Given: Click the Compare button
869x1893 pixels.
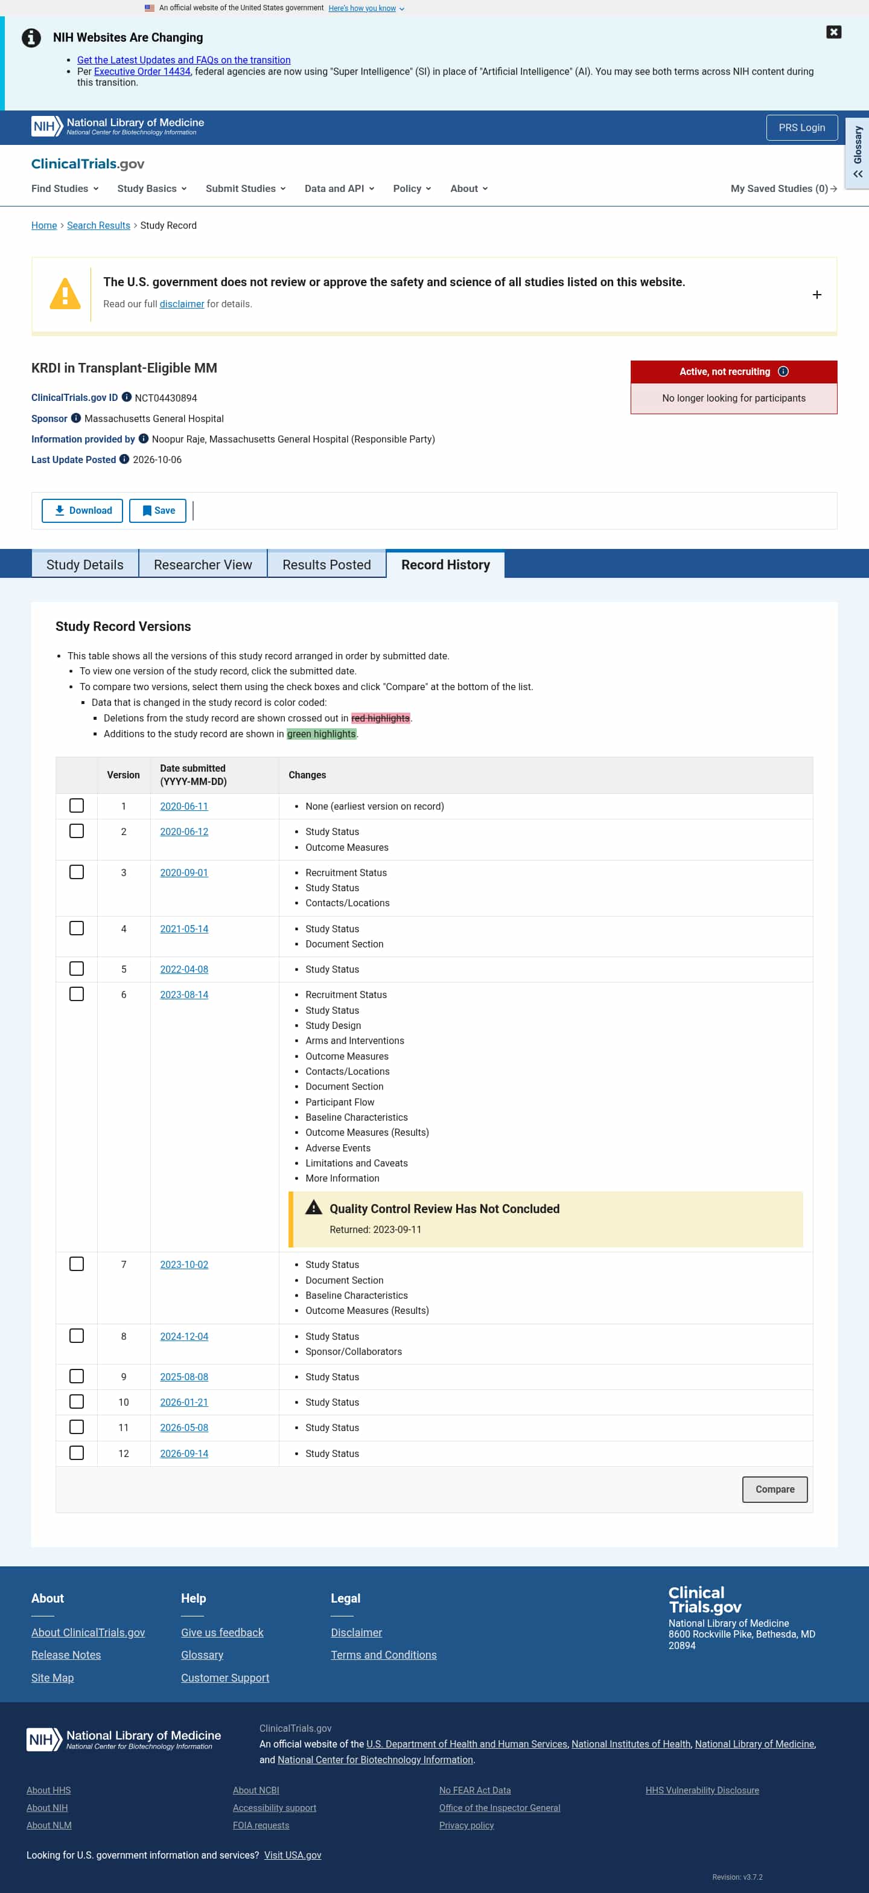Looking at the screenshot, I should click(x=774, y=1489).
